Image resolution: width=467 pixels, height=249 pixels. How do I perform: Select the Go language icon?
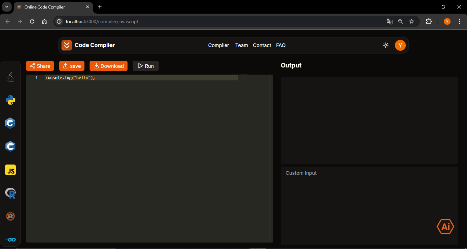pos(11,239)
